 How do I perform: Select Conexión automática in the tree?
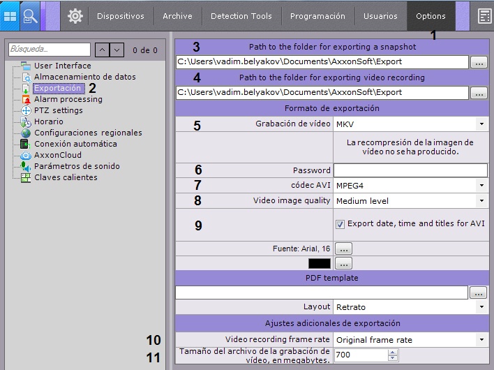tap(75, 144)
